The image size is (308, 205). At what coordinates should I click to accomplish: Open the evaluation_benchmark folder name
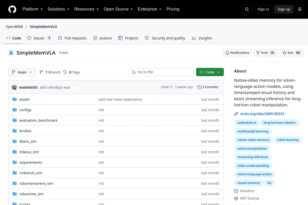tap(38, 120)
